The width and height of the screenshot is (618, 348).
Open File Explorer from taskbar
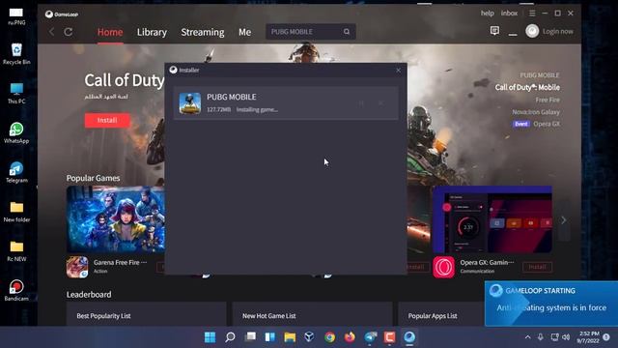(290, 337)
